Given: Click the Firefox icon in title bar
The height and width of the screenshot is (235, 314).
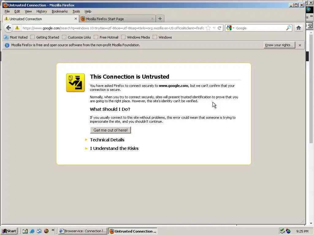Looking at the screenshot, I should click(5, 5).
